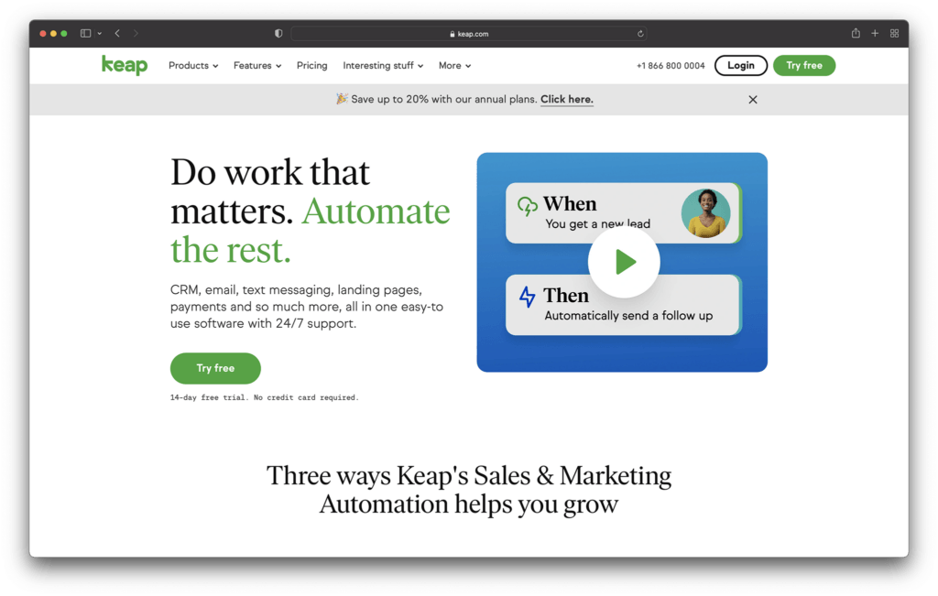Click the keap.com address bar

(x=468, y=34)
